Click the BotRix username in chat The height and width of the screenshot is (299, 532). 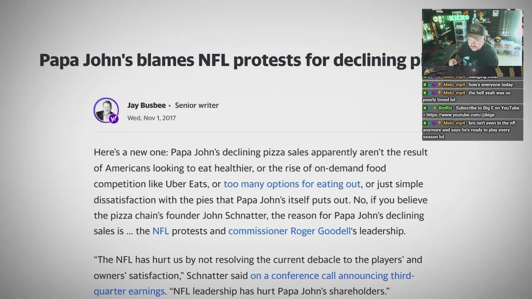[x=445, y=108]
